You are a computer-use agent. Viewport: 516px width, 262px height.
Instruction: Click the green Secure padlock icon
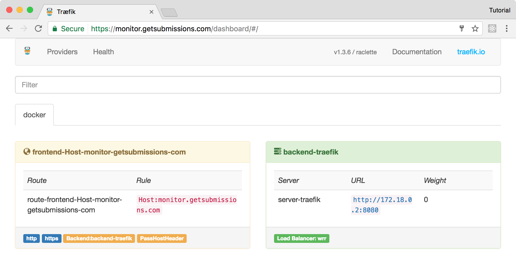pyautogui.click(x=55, y=29)
